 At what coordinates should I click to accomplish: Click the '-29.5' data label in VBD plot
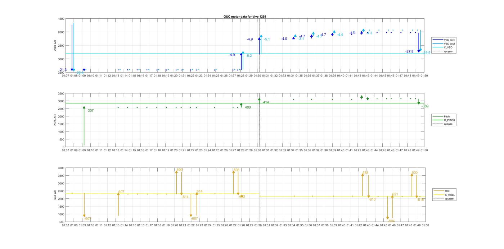(x=426, y=53)
